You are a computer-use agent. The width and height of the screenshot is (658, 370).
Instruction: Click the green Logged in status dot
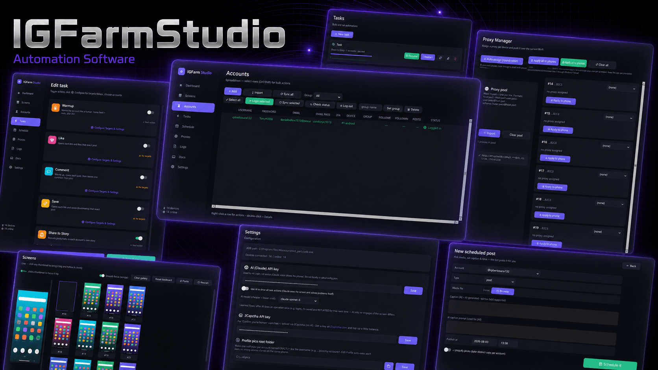(425, 127)
